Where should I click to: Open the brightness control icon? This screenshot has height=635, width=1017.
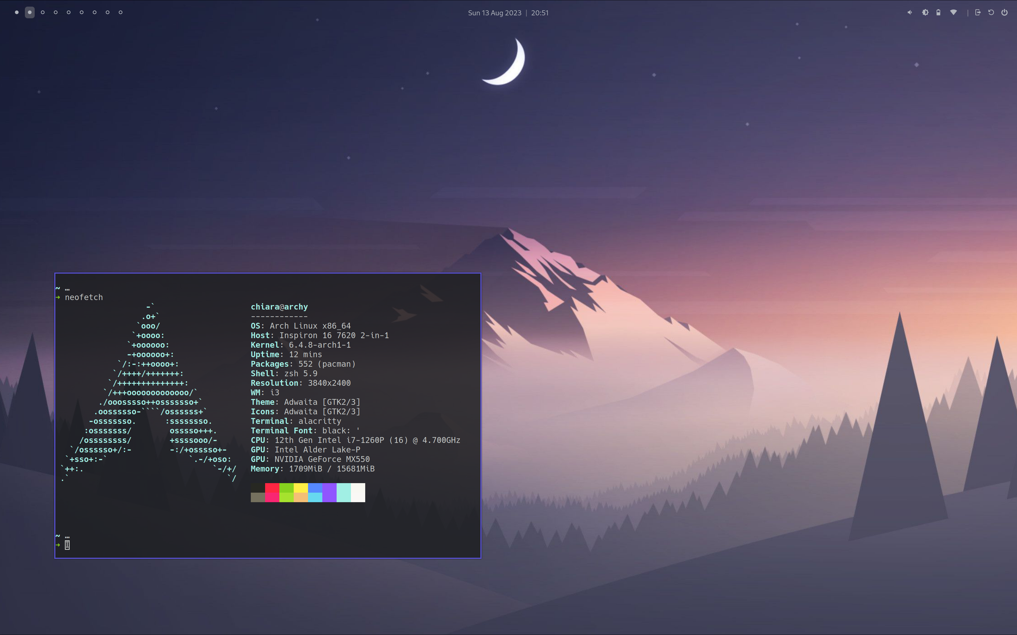pos(925,13)
